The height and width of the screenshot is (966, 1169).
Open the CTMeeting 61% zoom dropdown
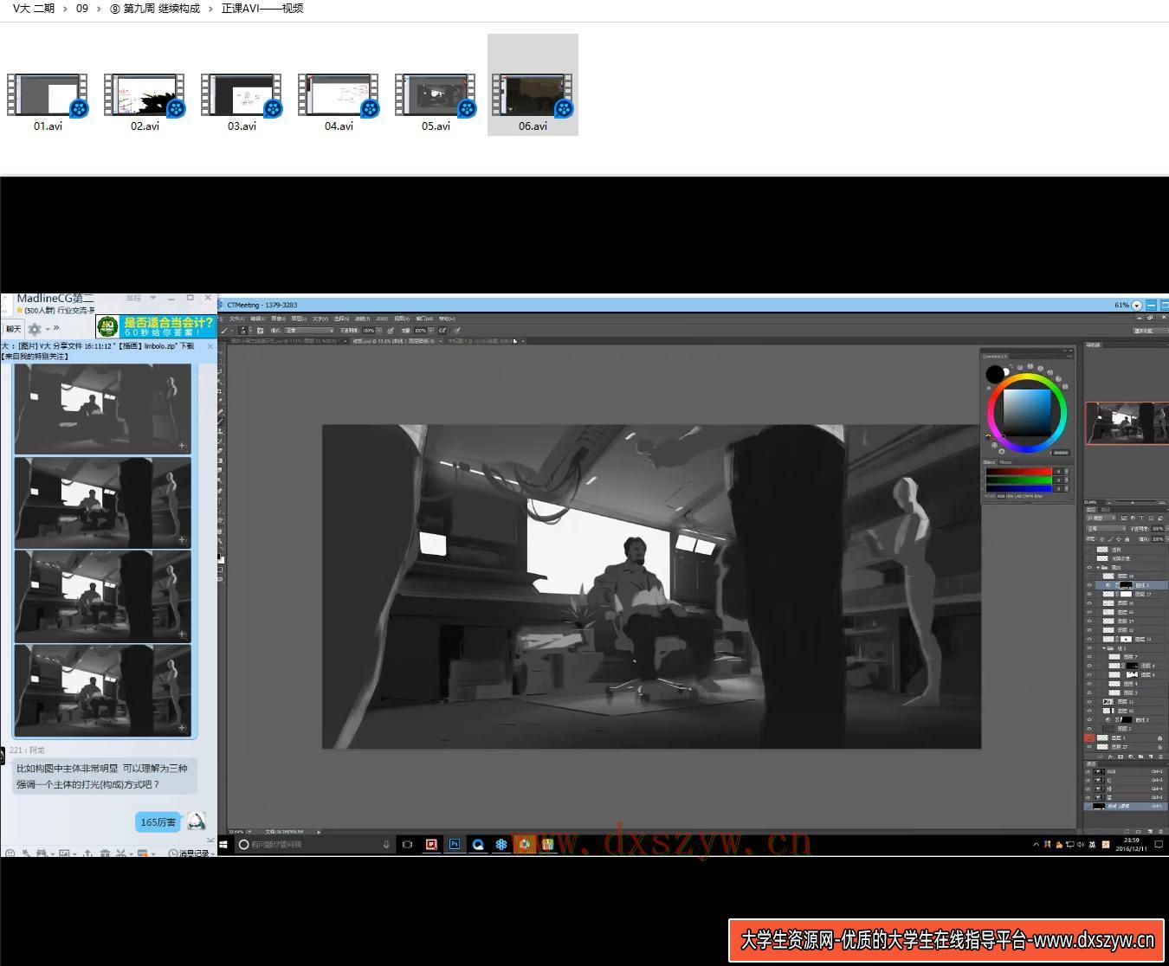pyautogui.click(x=1137, y=305)
